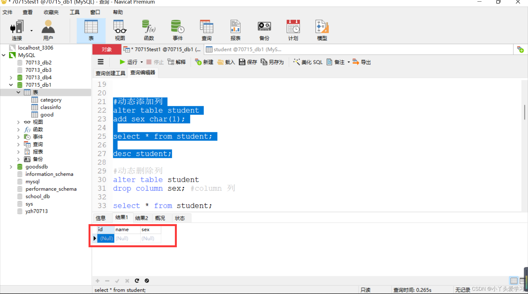Screen dimensions: 528x294
Task: Open the Connection toolbar button
Action: click(16, 30)
